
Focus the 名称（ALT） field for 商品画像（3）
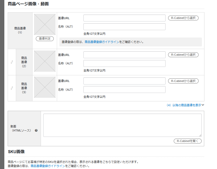pos(124,90)
